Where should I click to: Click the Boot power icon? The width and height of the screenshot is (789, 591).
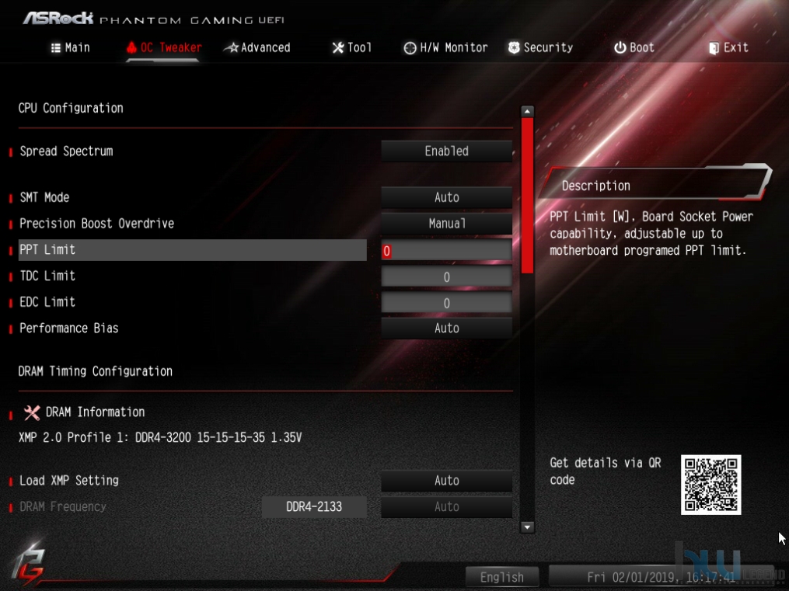(620, 47)
